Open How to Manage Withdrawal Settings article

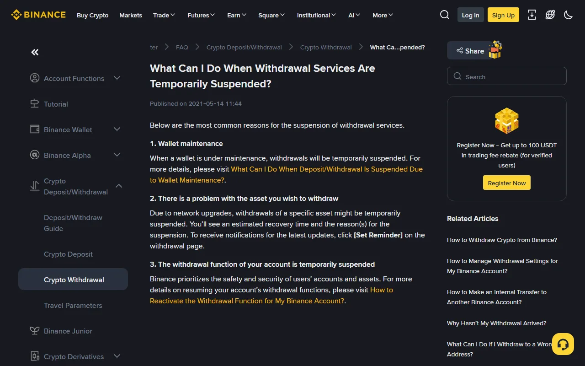[502, 266]
